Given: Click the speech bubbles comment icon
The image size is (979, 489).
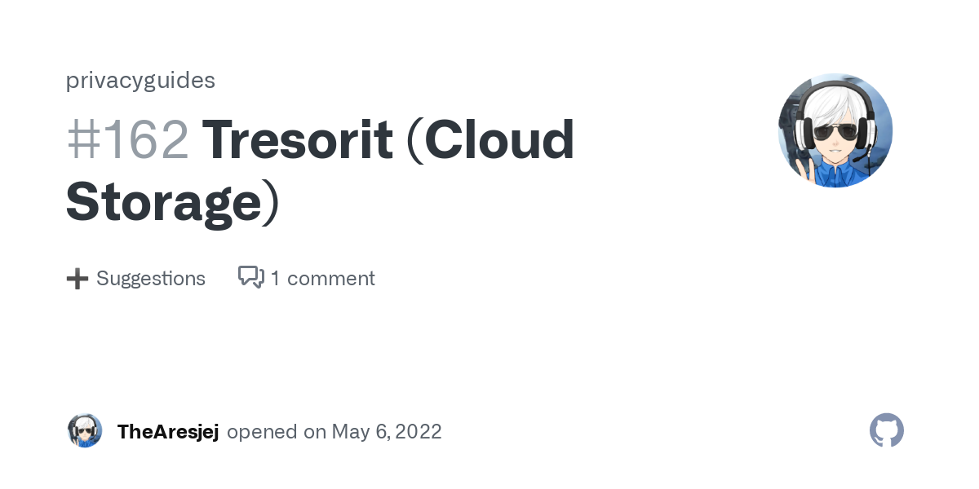Looking at the screenshot, I should pyautogui.click(x=250, y=277).
